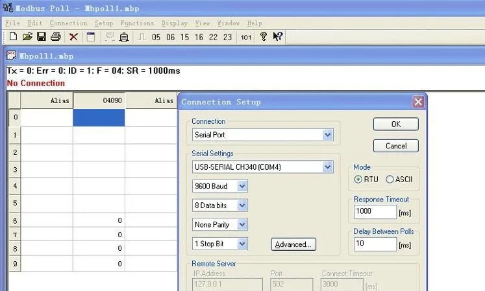Open the COM port dropdown list
This screenshot has width=485, height=291.
(x=328, y=167)
